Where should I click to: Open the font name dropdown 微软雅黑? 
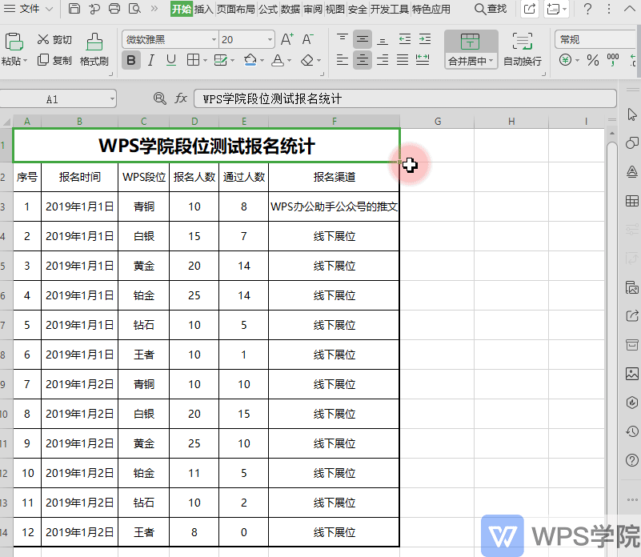pyautogui.click(x=214, y=40)
